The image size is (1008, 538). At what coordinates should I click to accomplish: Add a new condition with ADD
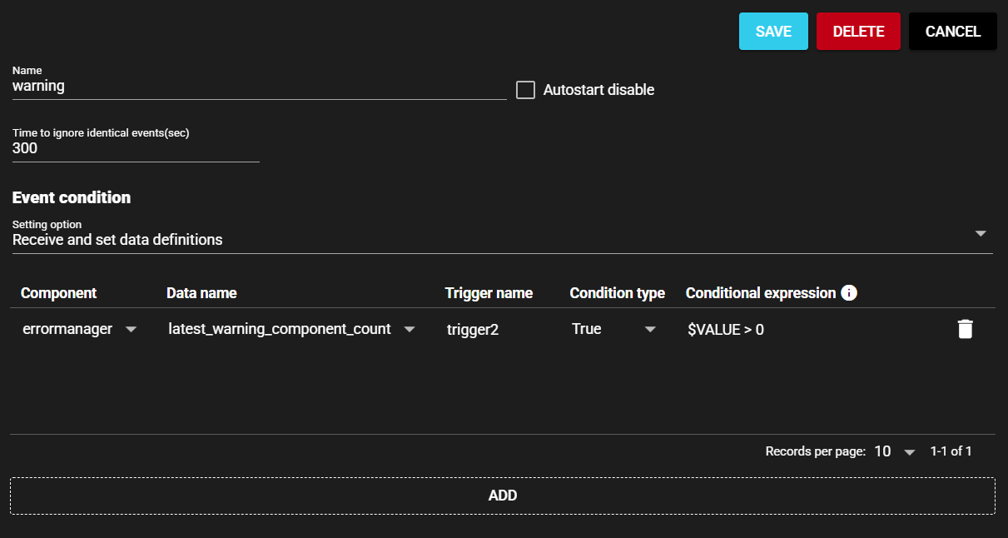pyautogui.click(x=503, y=496)
